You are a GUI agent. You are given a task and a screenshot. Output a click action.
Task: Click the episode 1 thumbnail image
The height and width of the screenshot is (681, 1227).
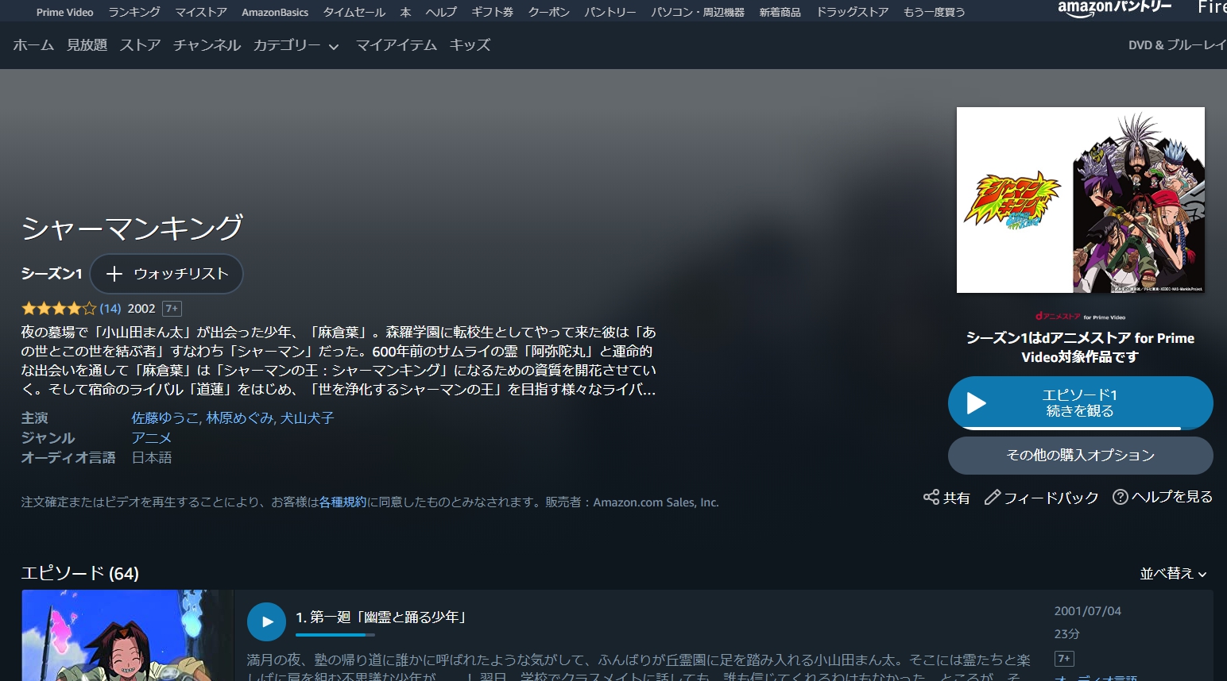(128, 635)
